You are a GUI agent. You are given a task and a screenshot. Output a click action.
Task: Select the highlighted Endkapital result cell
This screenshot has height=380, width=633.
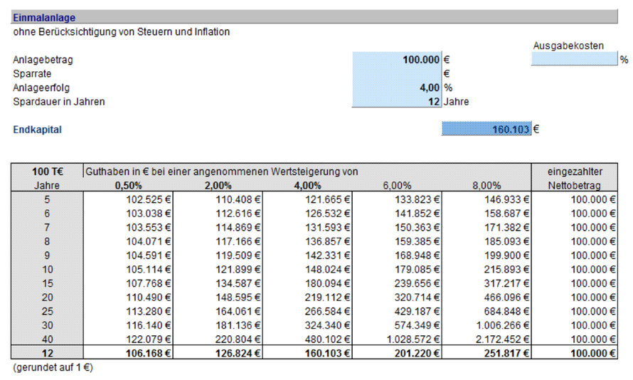pos(486,130)
